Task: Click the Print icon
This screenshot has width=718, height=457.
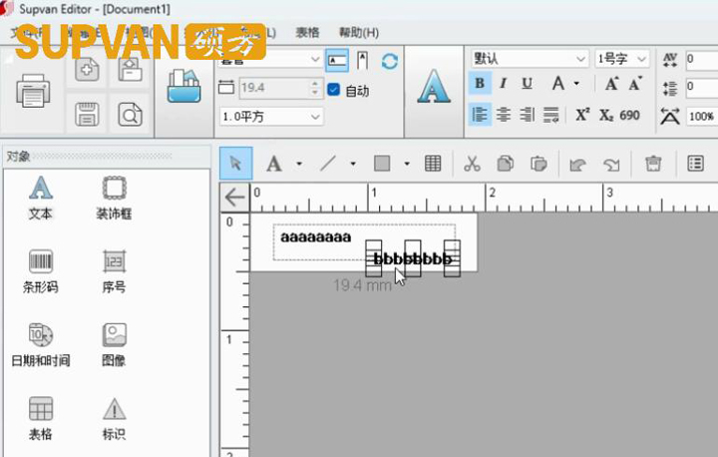Action: click(x=33, y=90)
